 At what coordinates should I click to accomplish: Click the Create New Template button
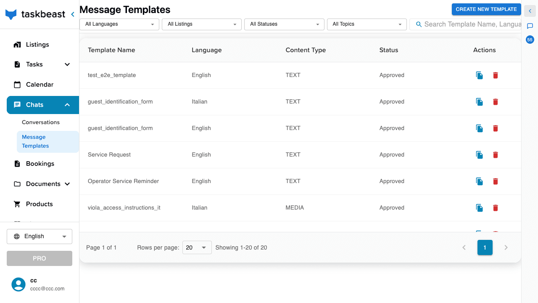(486, 9)
